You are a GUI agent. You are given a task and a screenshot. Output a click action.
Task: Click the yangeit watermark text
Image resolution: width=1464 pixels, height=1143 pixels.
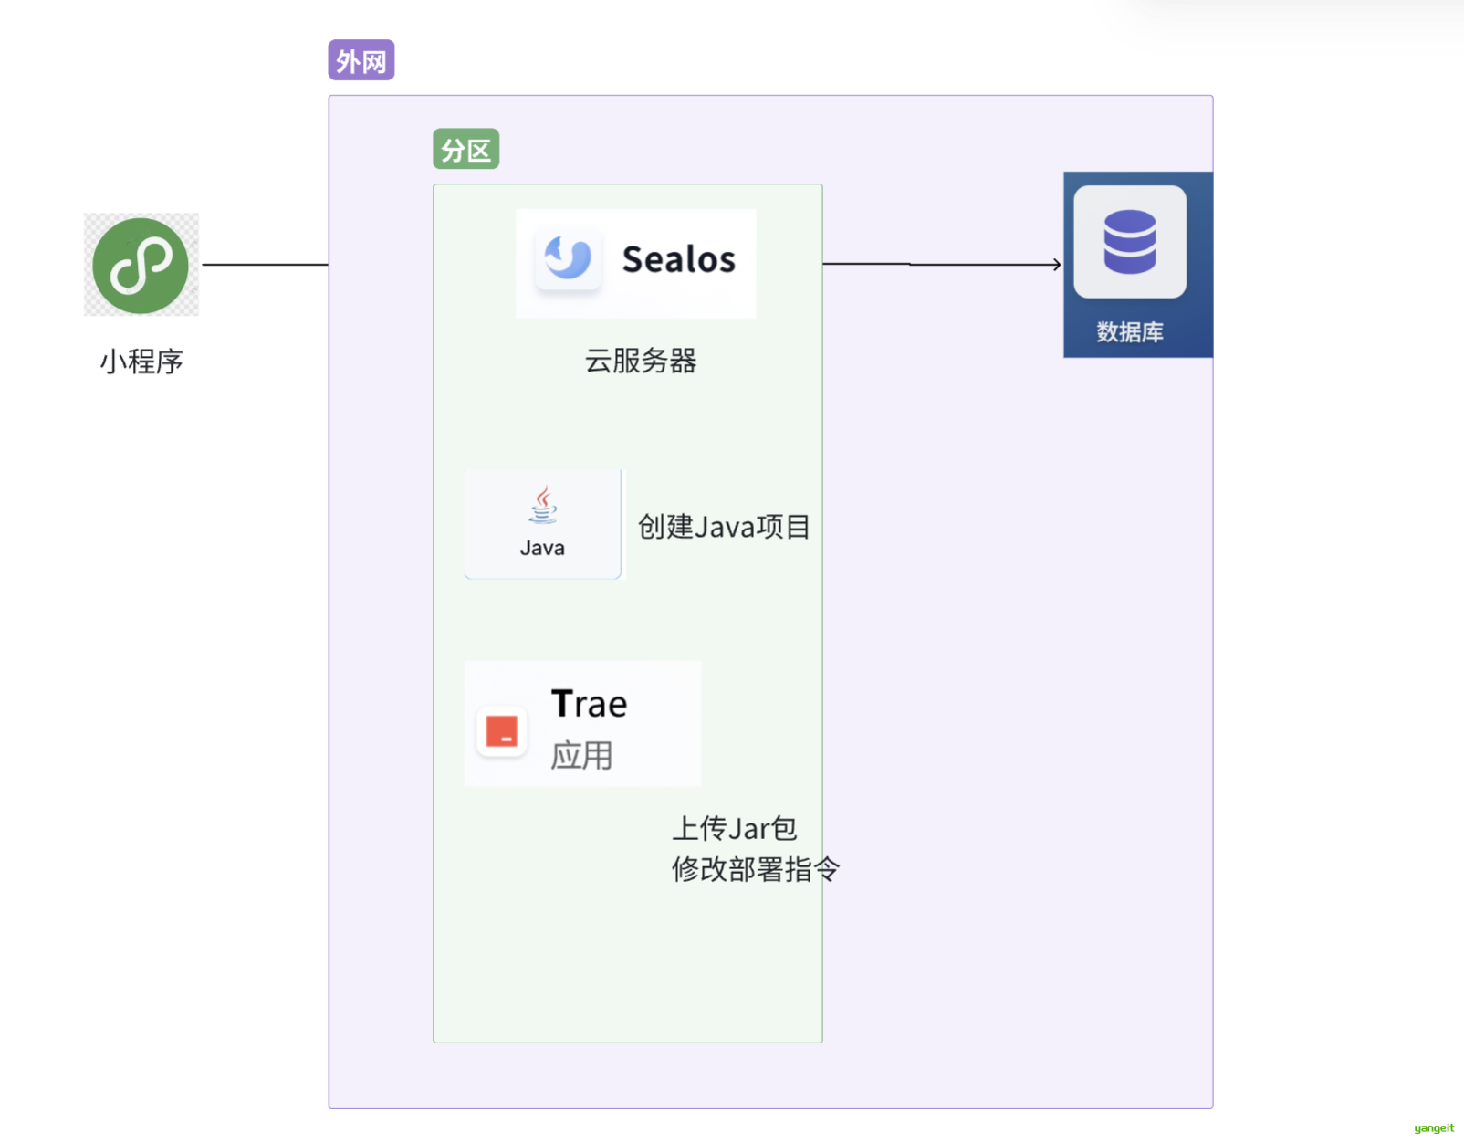pyautogui.click(x=1434, y=1128)
